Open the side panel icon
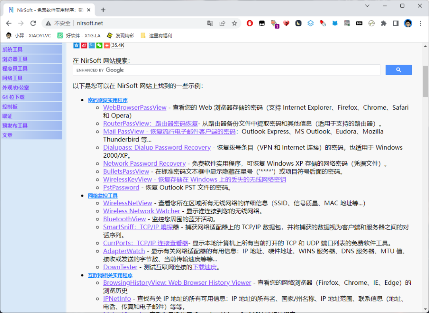Image resolution: width=429 pixels, height=313 pixels. pyautogui.click(x=396, y=23)
